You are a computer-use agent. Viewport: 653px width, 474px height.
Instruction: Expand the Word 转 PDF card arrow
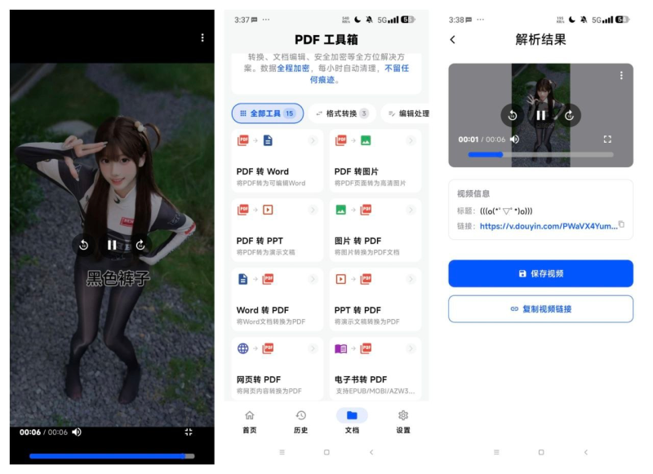pyautogui.click(x=313, y=279)
